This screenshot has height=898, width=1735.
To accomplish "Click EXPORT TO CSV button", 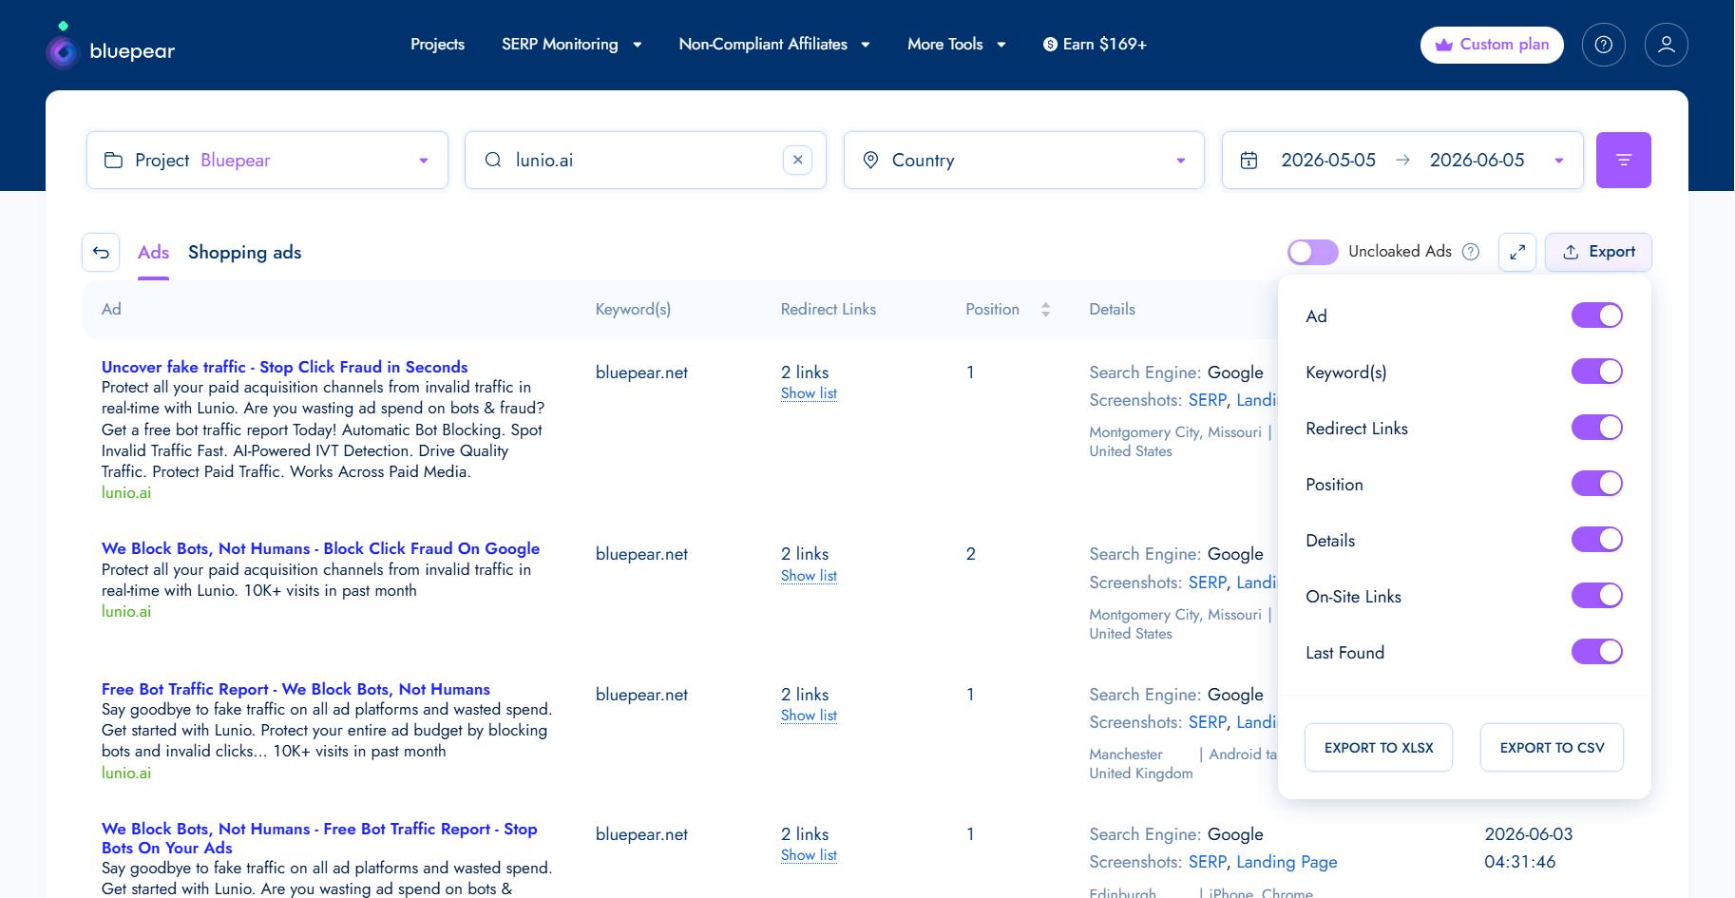I will click(1552, 748).
